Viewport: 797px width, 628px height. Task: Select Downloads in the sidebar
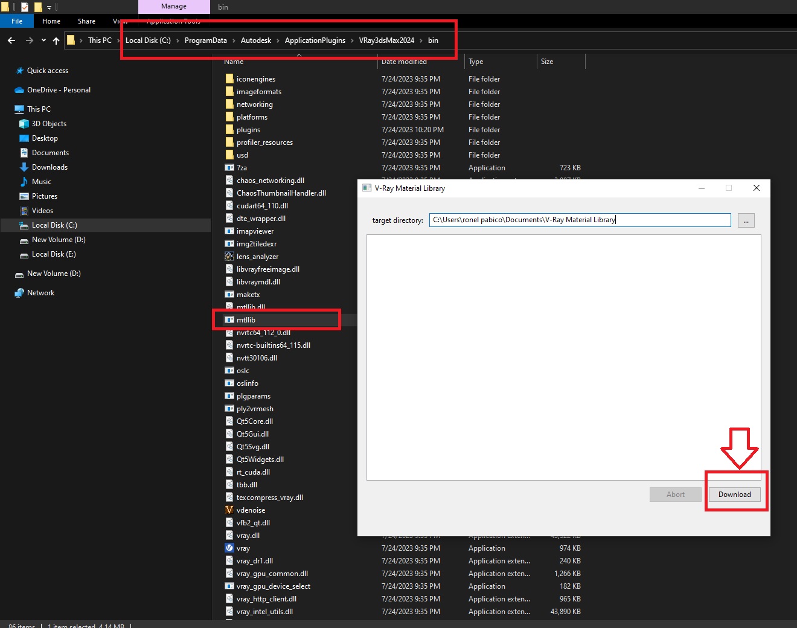(50, 167)
